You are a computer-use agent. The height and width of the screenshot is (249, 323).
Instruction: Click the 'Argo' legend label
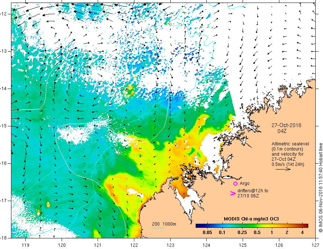click(x=244, y=183)
